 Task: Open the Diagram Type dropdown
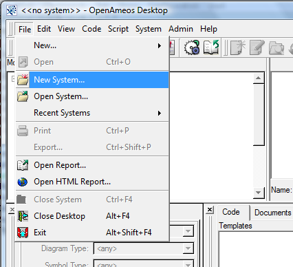tap(188, 248)
